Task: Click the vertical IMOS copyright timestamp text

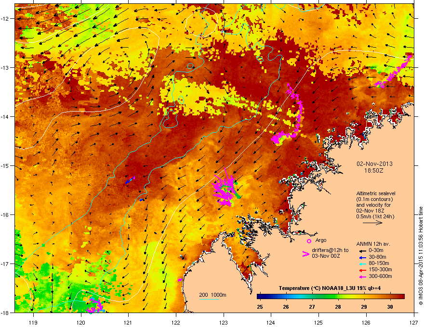Action: pos(421,256)
